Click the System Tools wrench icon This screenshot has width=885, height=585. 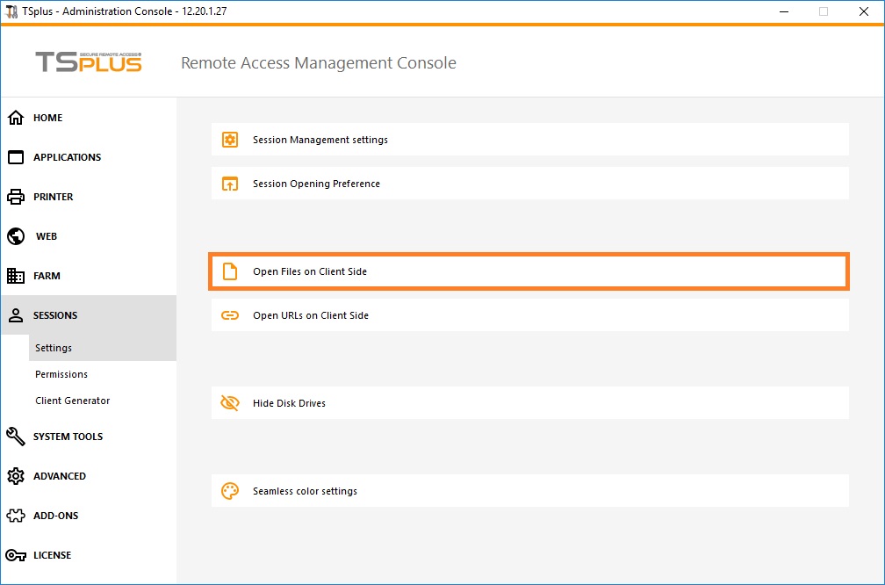(16, 437)
